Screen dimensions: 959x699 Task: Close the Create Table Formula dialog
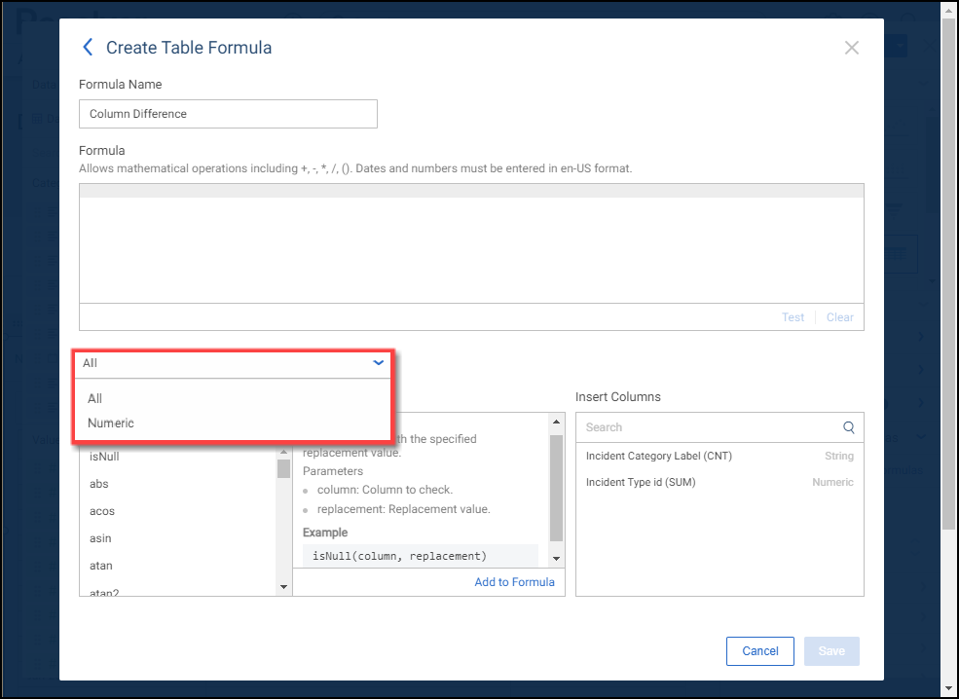(x=851, y=48)
